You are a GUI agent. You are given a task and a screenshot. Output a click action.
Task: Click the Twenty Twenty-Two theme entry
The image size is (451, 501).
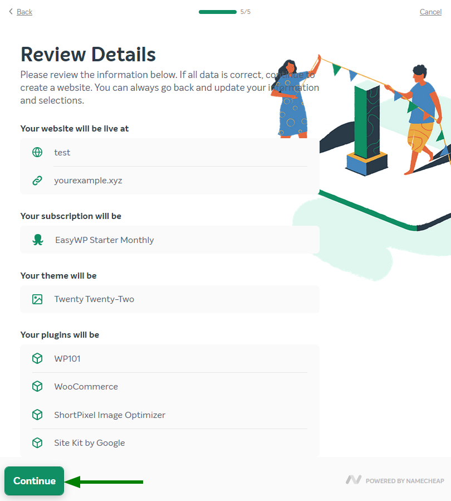[x=94, y=299]
